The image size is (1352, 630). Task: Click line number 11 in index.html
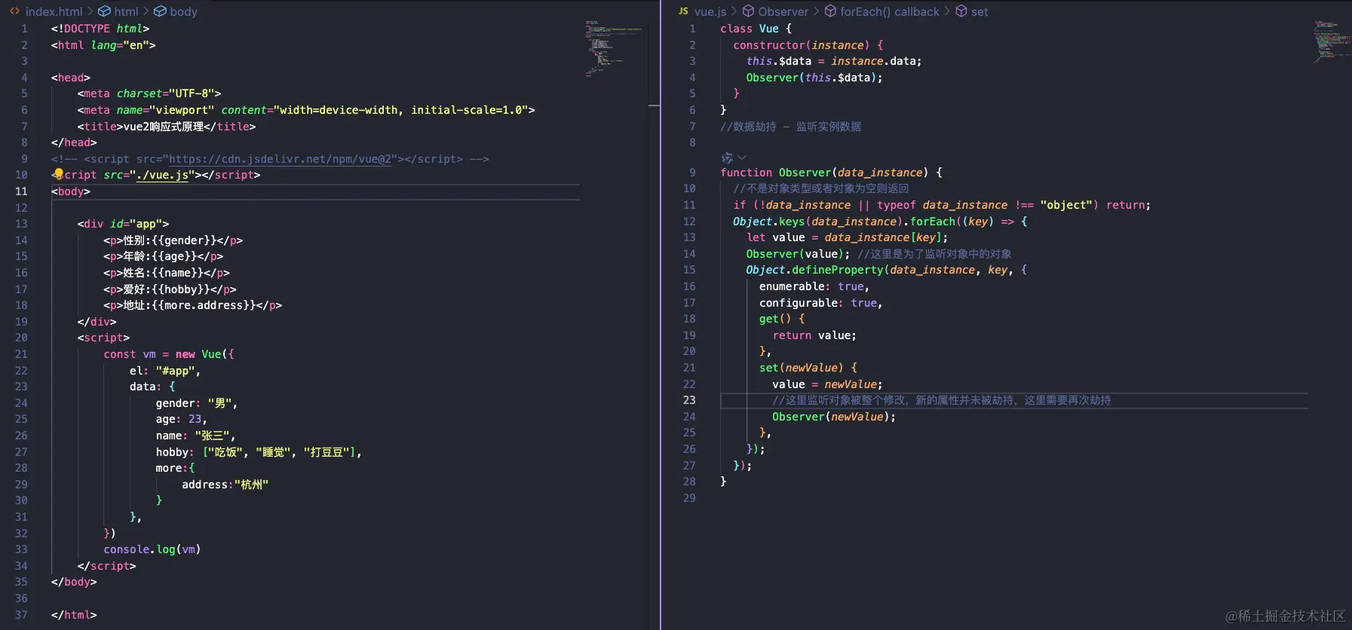[21, 191]
